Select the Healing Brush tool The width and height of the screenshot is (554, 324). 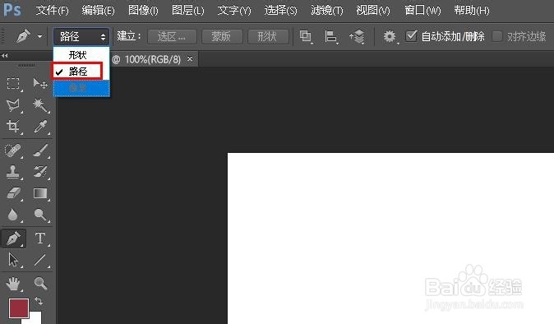click(x=13, y=150)
